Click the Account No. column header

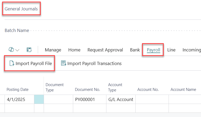click(148, 90)
